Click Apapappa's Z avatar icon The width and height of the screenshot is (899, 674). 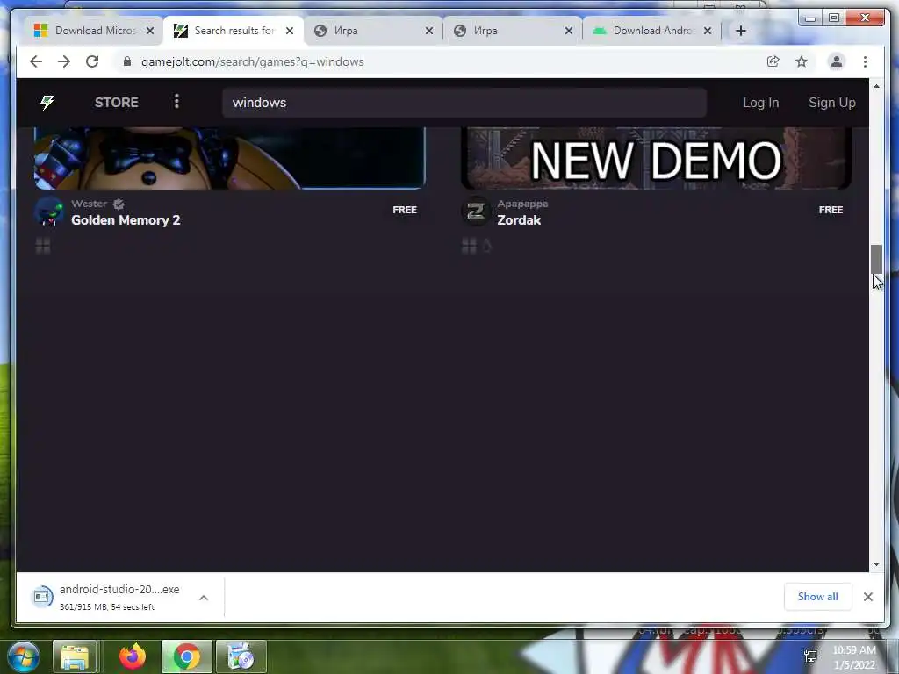[x=475, y=212]
